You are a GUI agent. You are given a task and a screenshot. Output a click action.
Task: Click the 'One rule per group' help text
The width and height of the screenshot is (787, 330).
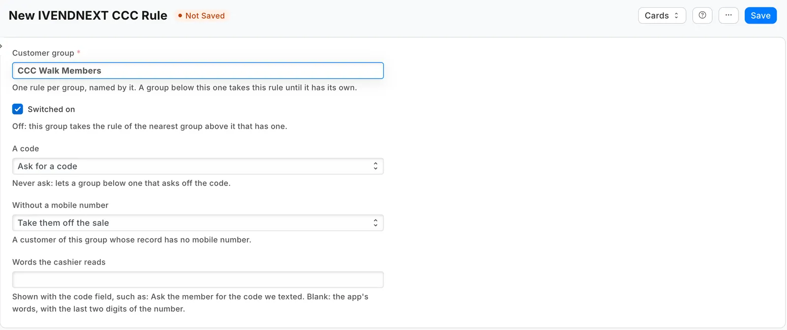click(x=184, y=88)
